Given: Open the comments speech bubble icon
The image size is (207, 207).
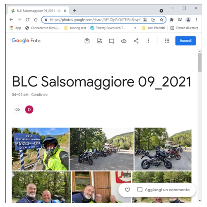Looking at the screenshot, I should coord(111,41).
